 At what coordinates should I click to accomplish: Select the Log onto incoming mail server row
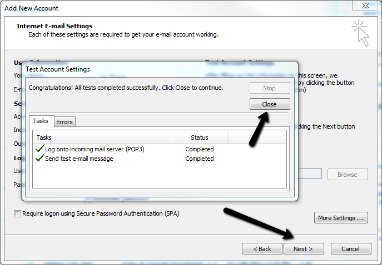click(x=95, y=149)
